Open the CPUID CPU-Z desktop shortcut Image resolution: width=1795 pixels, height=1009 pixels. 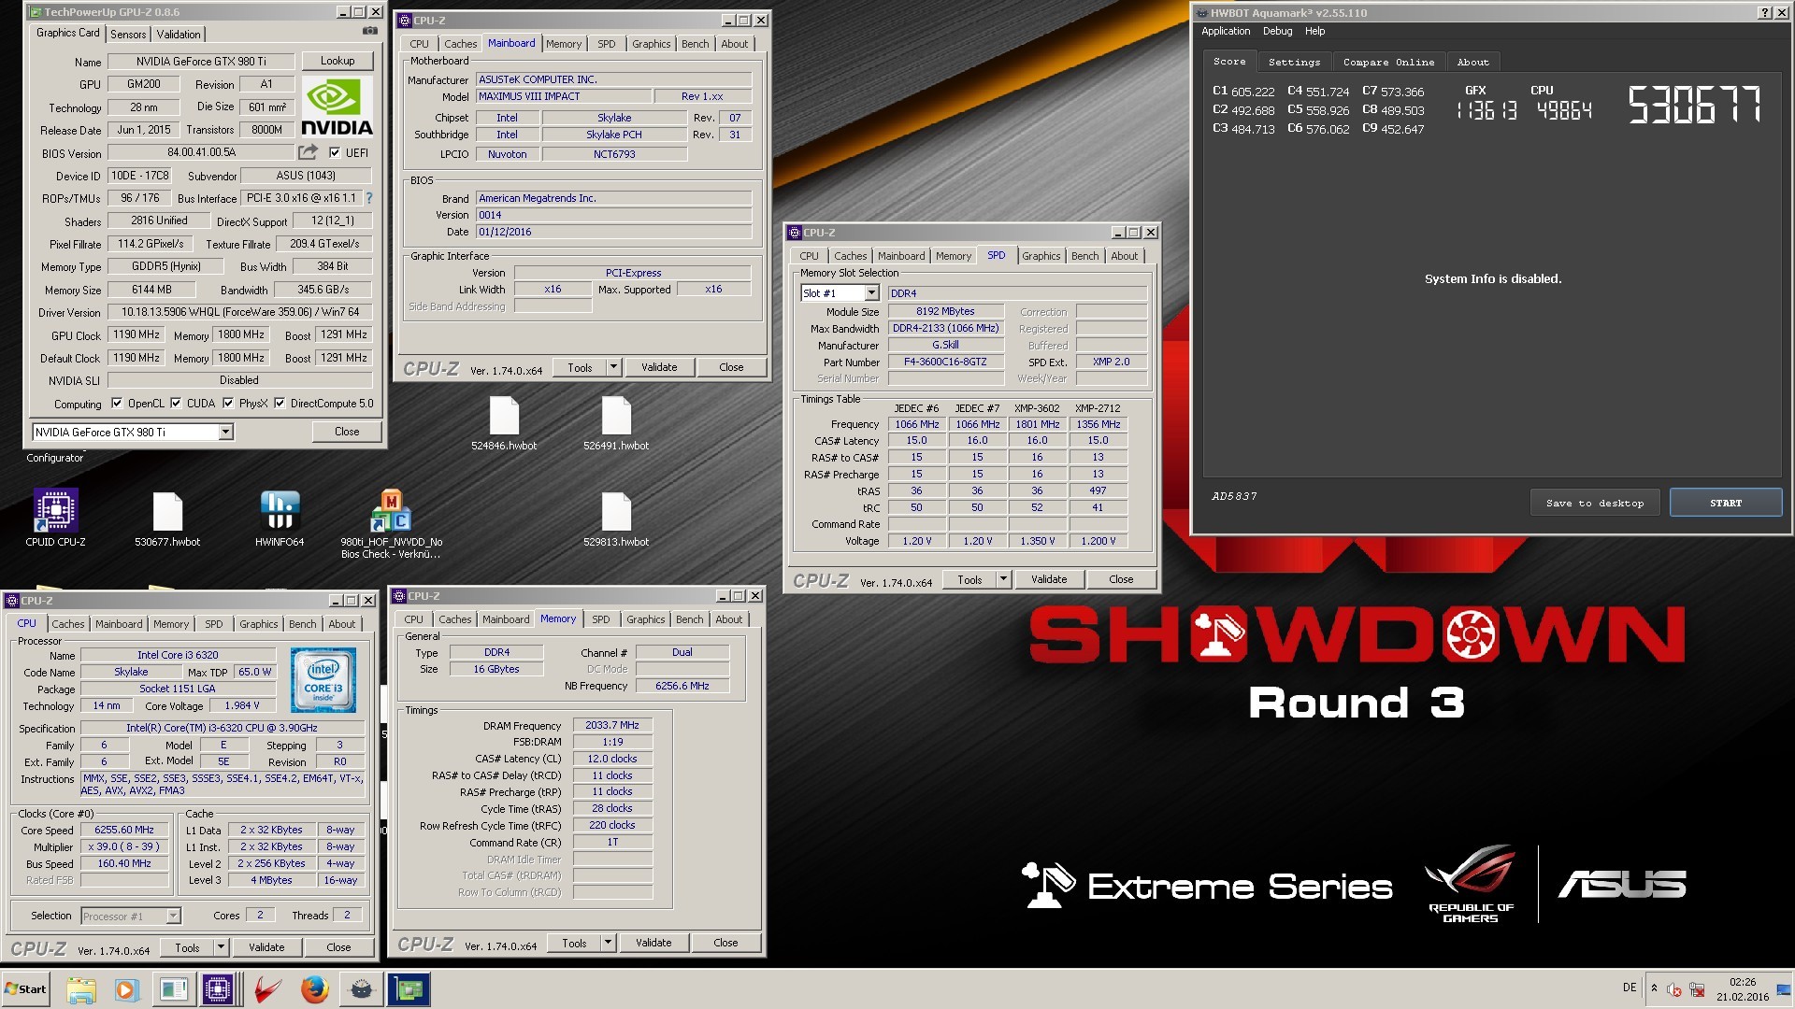[x=55, y=518]
